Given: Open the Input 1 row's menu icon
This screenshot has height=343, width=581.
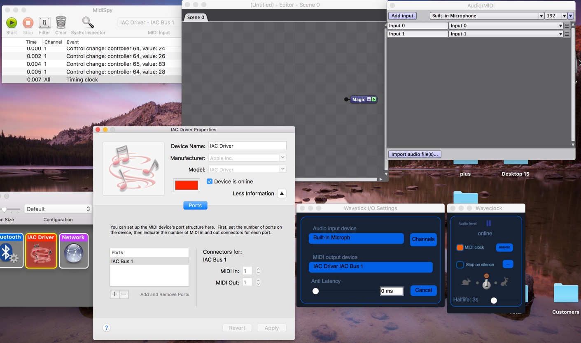Looking at the screenshot, I should [567, 34].
